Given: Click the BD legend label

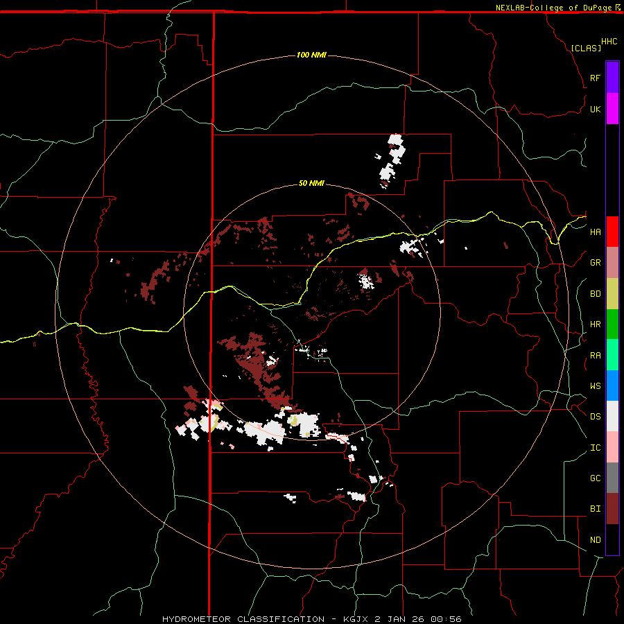Looking at the screenshot, I should pos(595,294).
